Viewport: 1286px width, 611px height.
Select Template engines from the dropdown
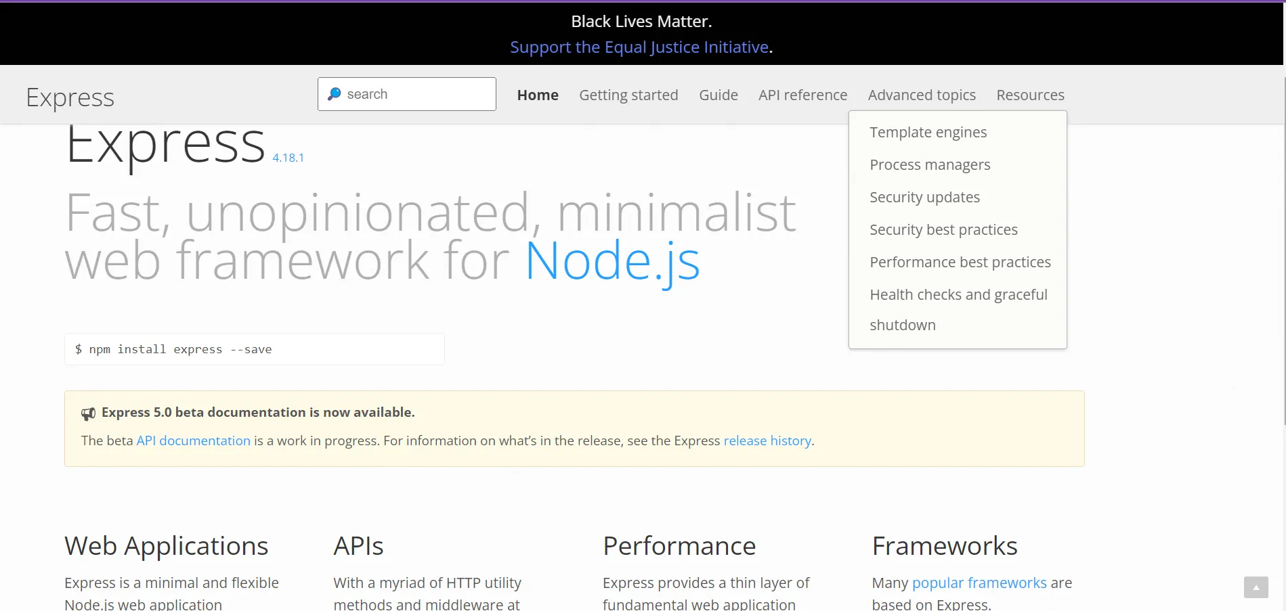click(928, 132)
